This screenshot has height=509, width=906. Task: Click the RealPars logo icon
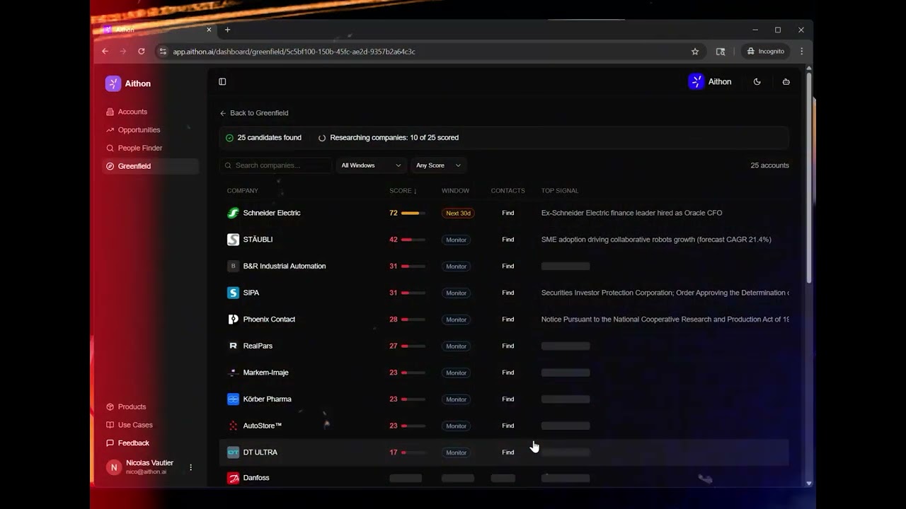coord(233,346)
